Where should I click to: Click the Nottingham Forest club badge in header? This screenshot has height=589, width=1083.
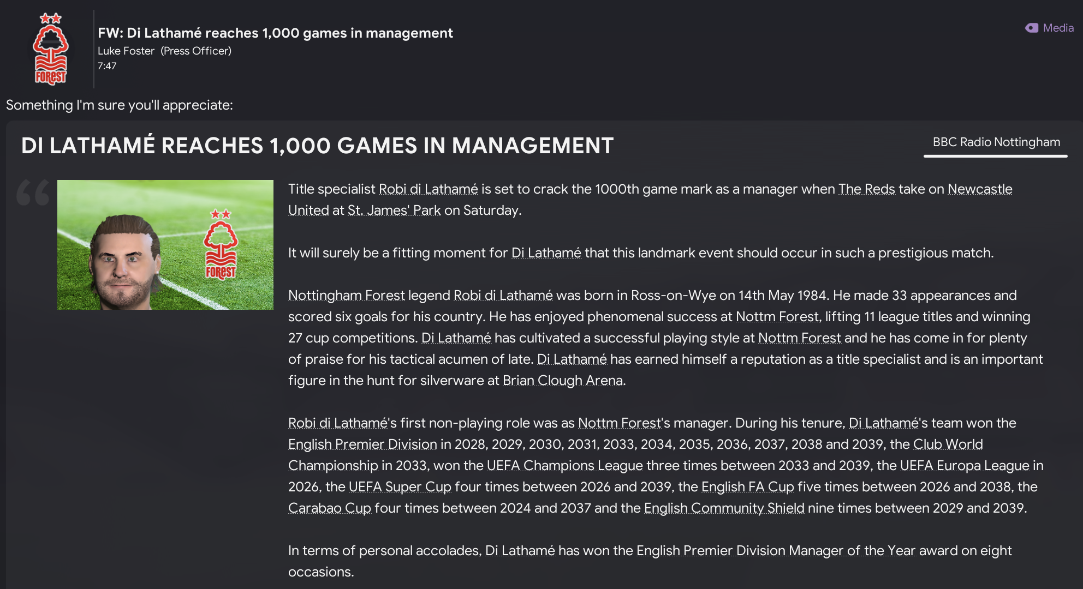[51, 49]
